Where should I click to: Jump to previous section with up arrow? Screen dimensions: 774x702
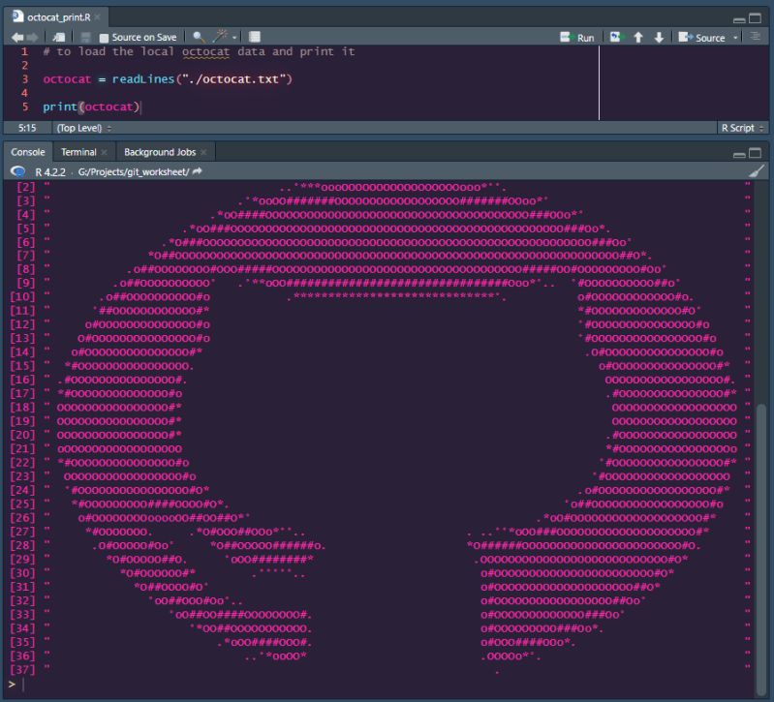coord(637,38)
